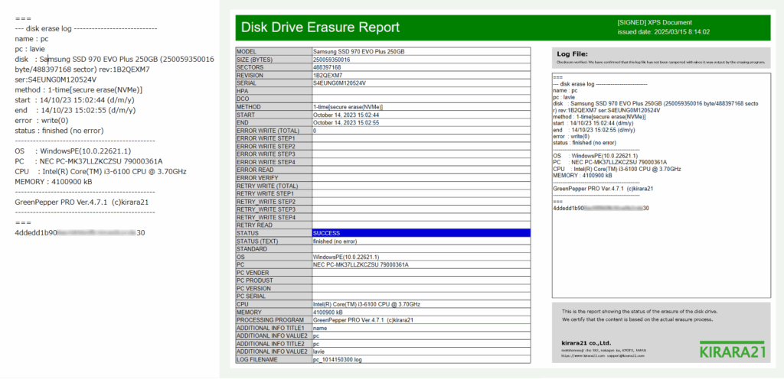The width and height of the screenshot is (784, 379).
Task: Click '--- disk erase log' line in left text log
Action: pyautogui.click(x=87, y=28)
